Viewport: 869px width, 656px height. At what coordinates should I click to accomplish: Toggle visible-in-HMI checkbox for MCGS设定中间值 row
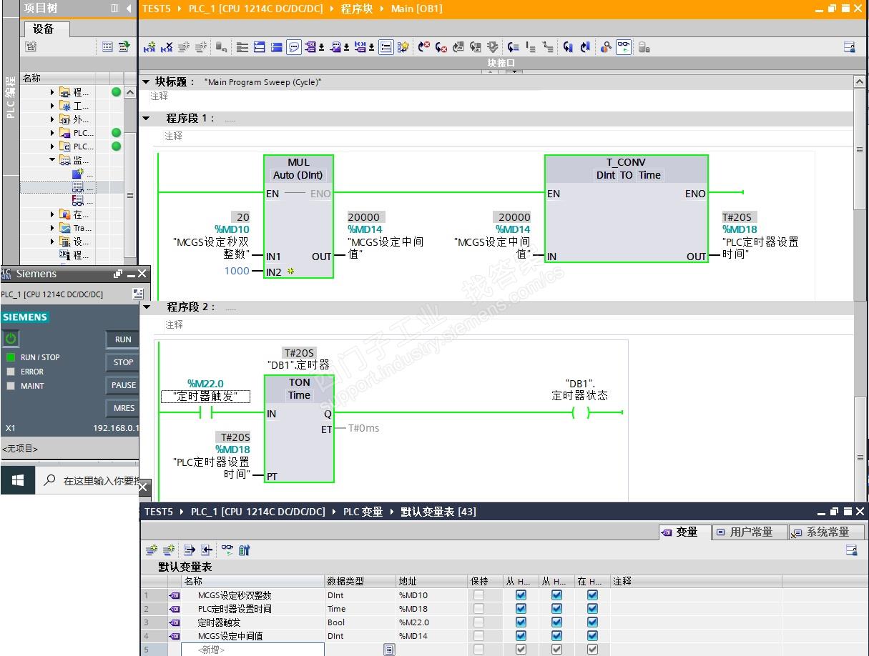pyautogui.click(x=592, y=636)
